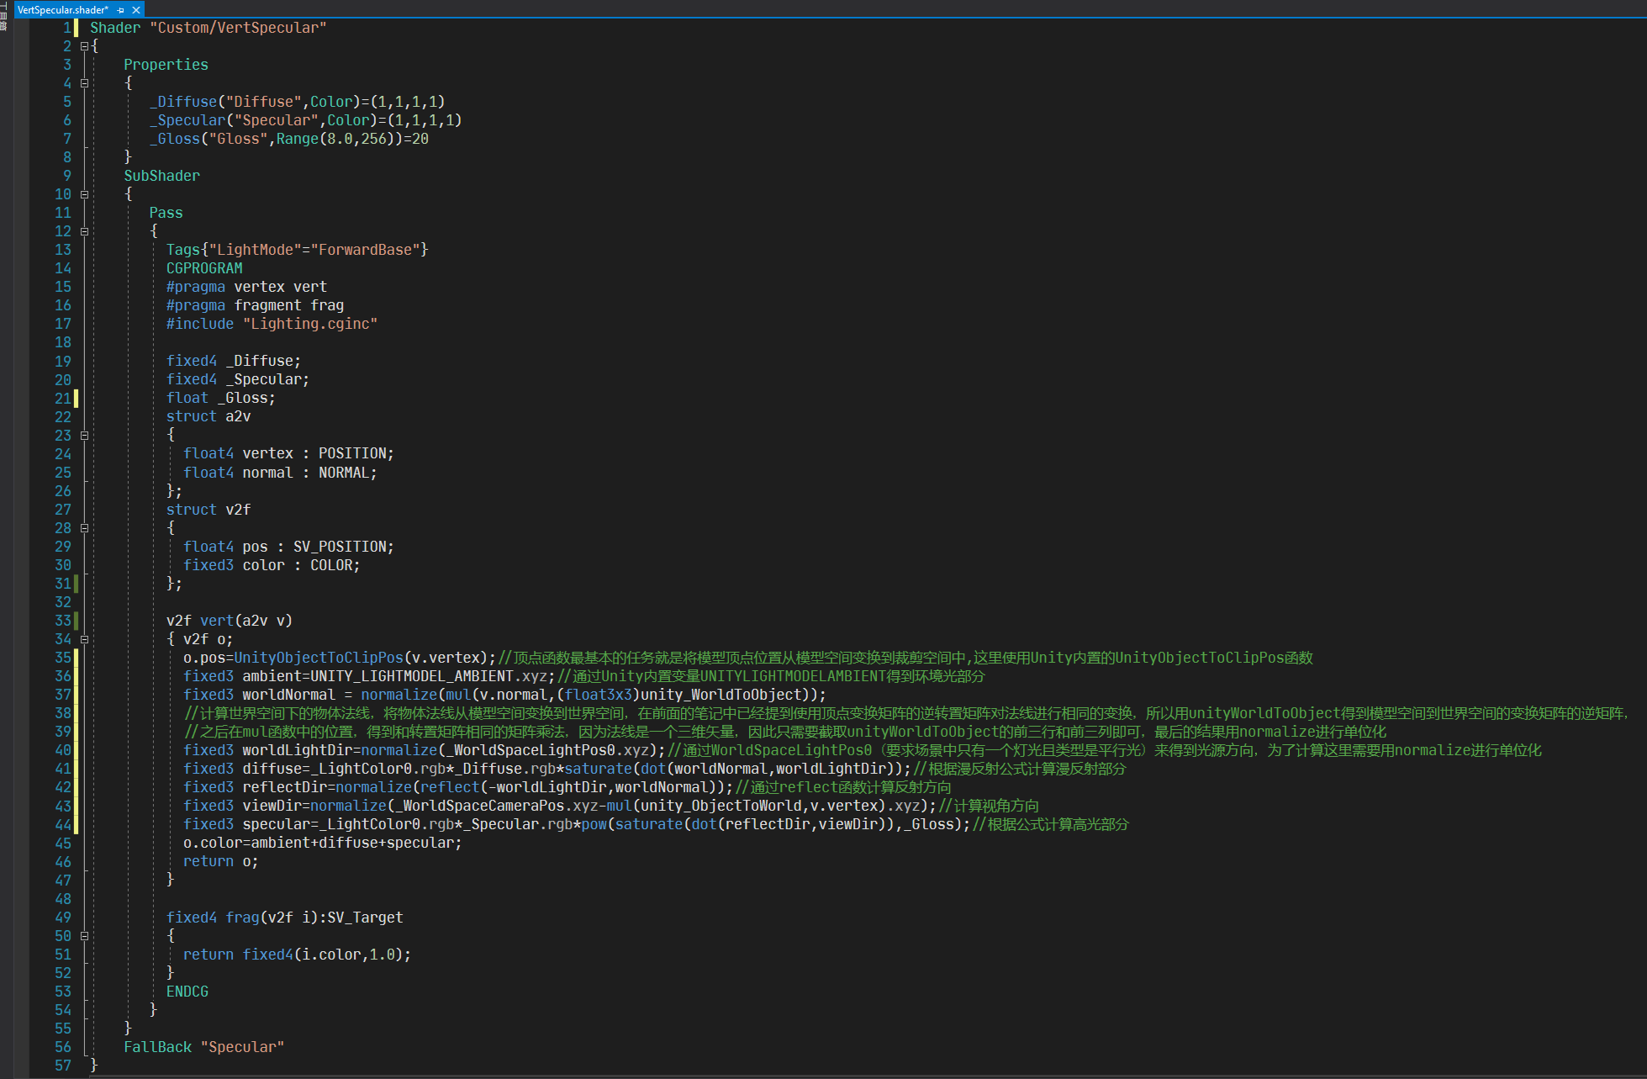Place cursor on the ENDCG keyword

(187, 992)
